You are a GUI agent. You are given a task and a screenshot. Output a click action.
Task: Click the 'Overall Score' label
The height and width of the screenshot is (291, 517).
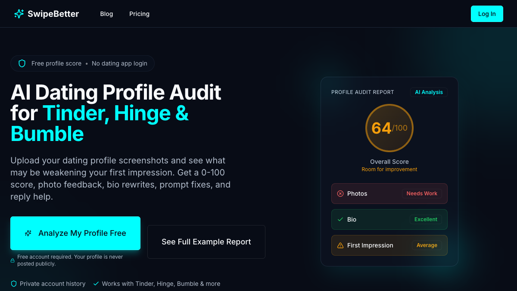389,162
